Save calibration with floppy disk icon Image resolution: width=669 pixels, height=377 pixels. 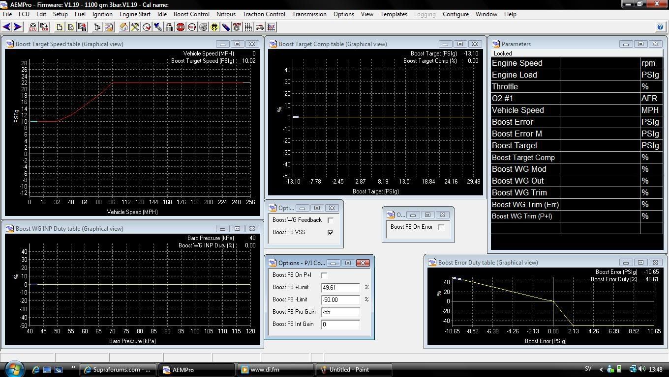click(82, 27)
